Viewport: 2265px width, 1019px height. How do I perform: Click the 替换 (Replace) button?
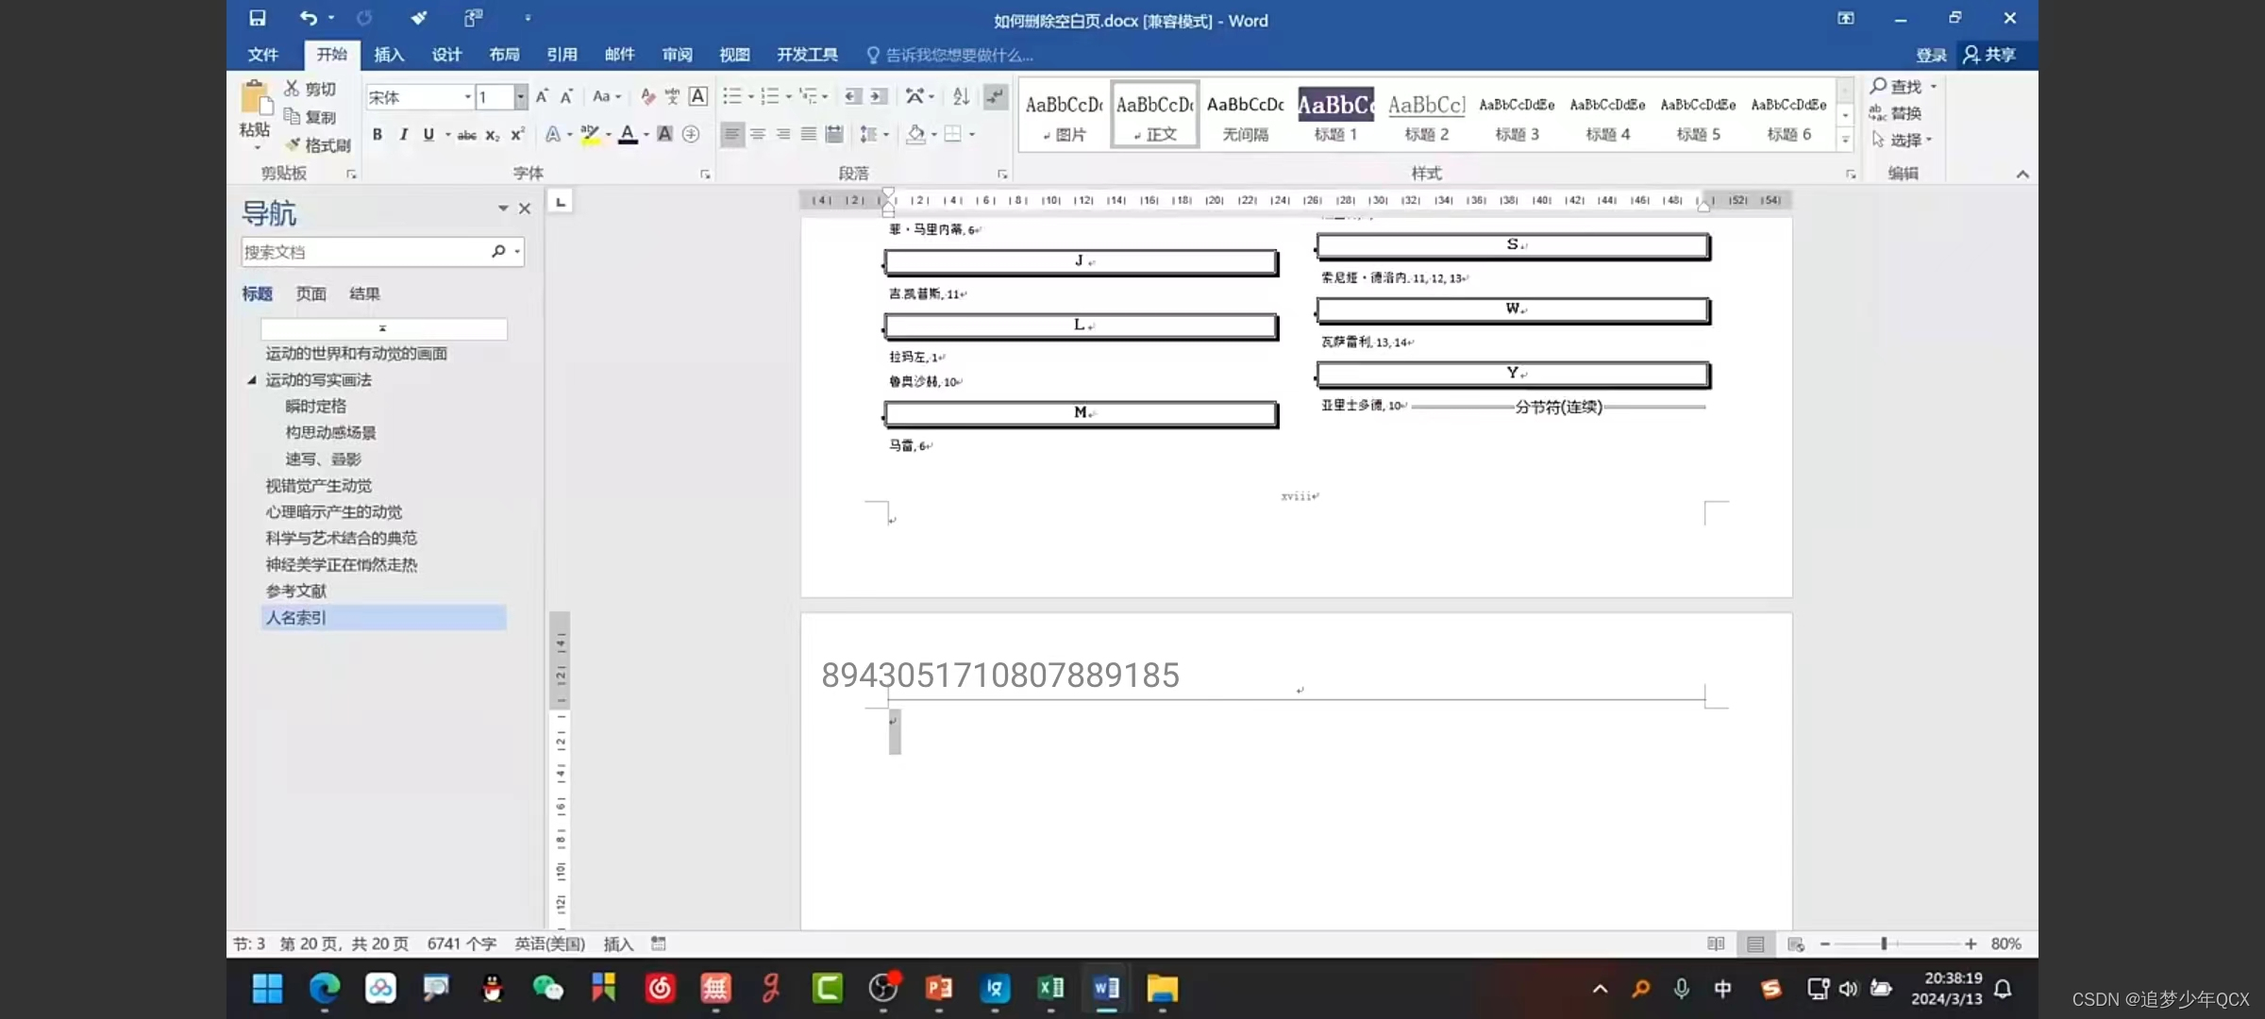pyautogui.click(x=1897, y=113)
